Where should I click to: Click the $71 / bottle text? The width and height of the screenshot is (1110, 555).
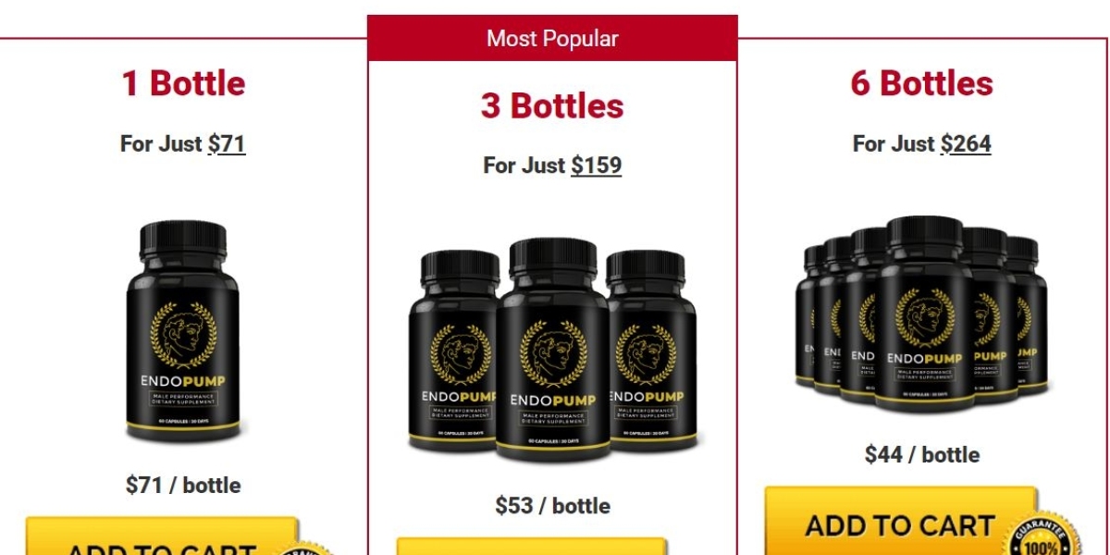pos(183,485)
